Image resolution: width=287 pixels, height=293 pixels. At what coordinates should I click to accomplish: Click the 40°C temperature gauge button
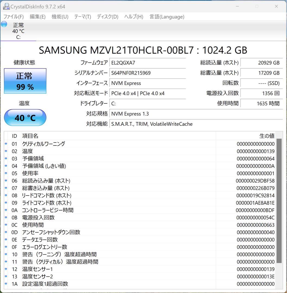pyautogui.click(x=25, y=117)
